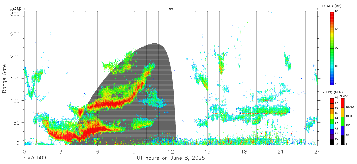This screenshot has height=164, width=357.
Task: Click the 10000 label on NOISE scale
Action: click(x=349, y=107)
